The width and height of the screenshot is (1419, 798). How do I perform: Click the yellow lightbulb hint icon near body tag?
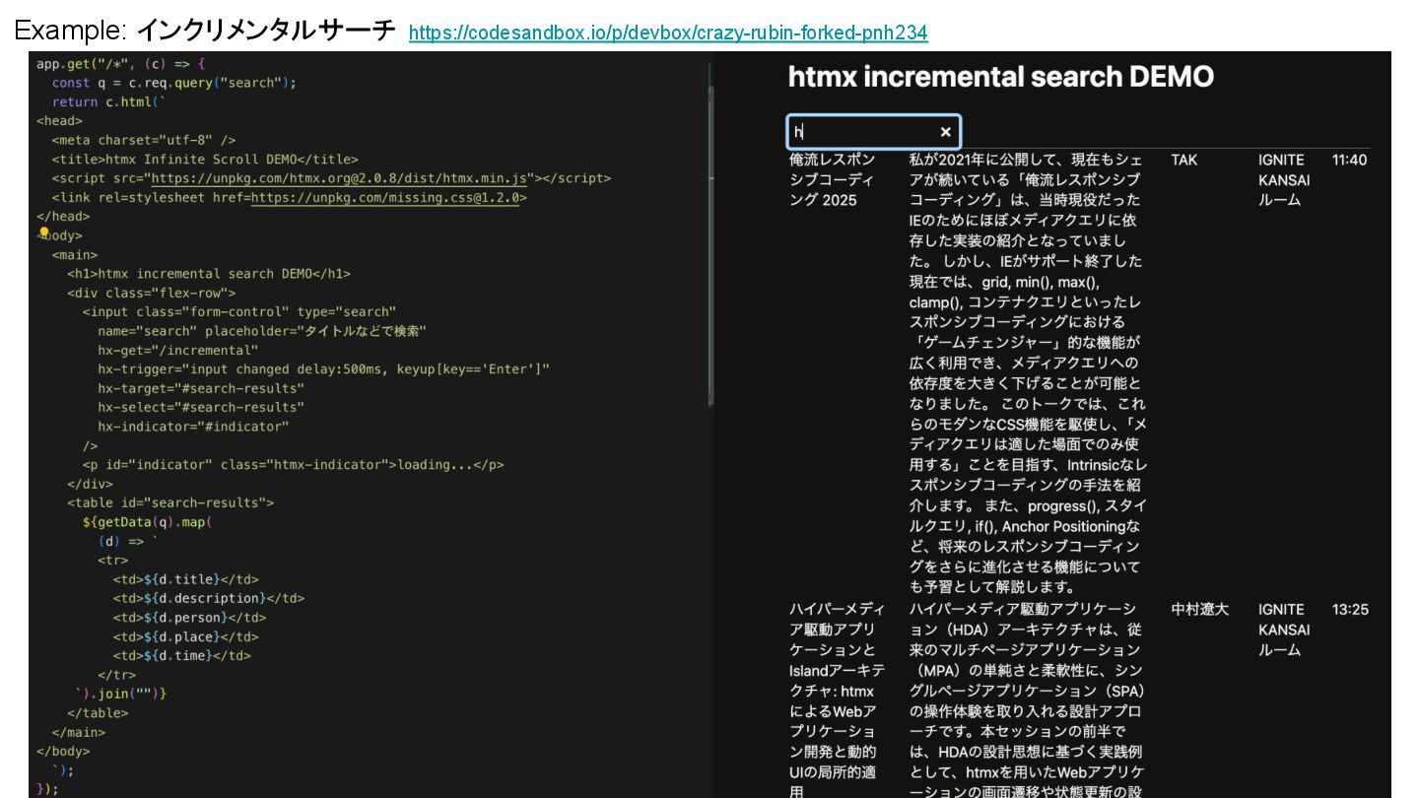coord(43,233)
